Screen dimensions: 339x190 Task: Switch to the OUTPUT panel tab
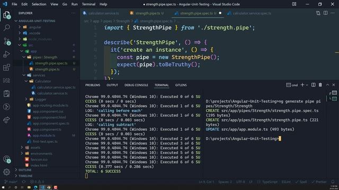click(x=112, y=85)
